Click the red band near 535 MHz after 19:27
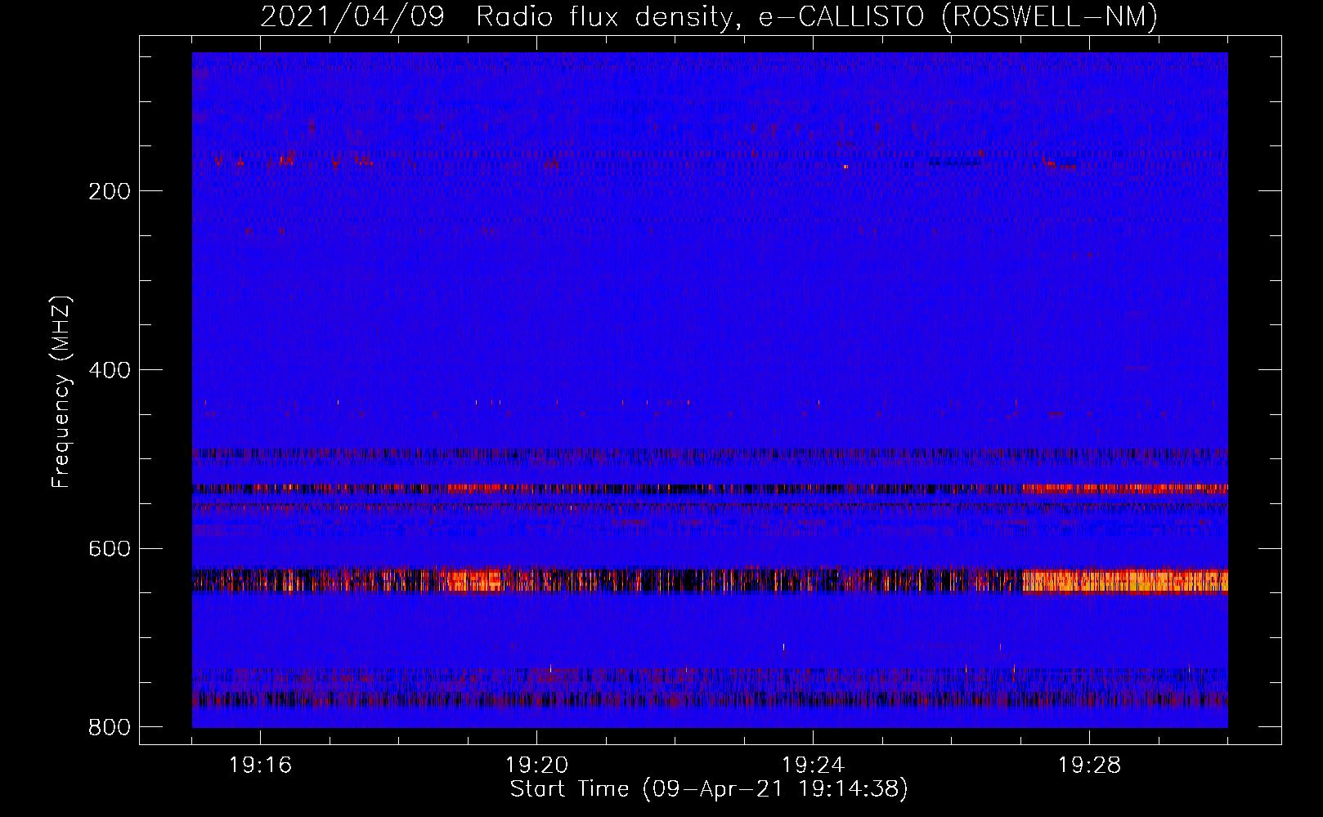The image size is (1323, 817). tap(1127, 489)
